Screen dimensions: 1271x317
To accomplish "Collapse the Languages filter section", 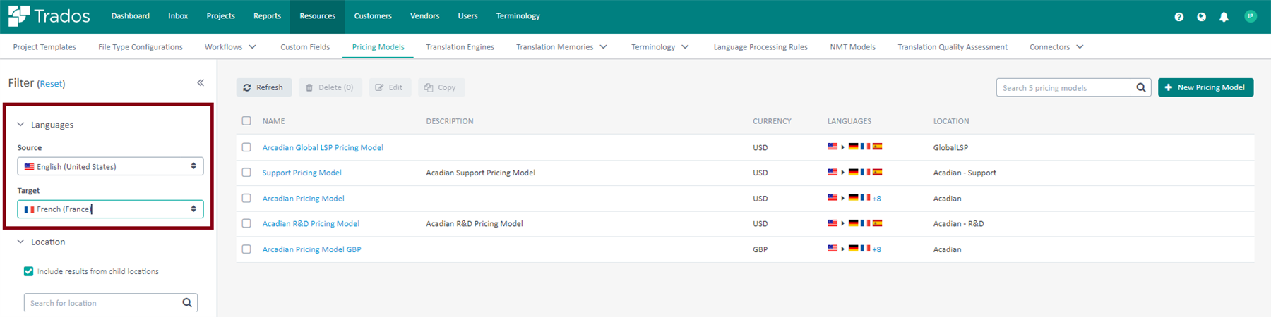I will 20,125.
